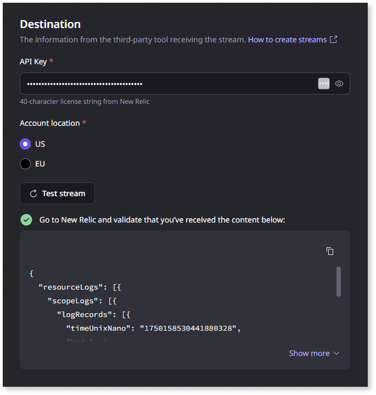Click the Go to New Relic validation message

tap(162, 220)
